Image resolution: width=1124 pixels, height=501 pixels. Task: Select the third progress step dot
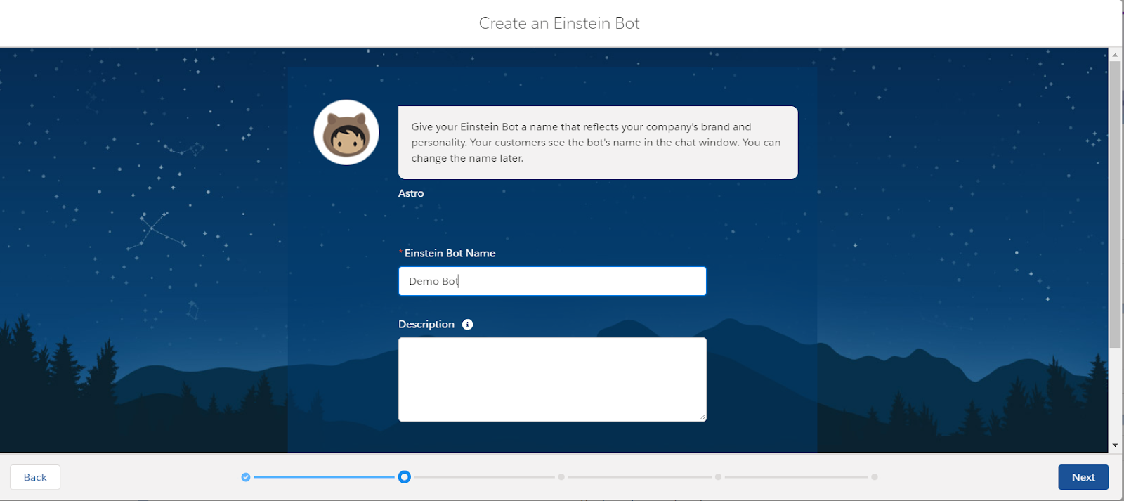click(561, 477)
